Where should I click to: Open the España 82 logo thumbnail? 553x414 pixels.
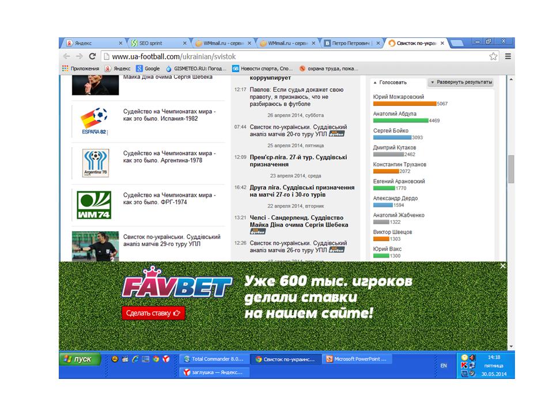tap(95, 121)
